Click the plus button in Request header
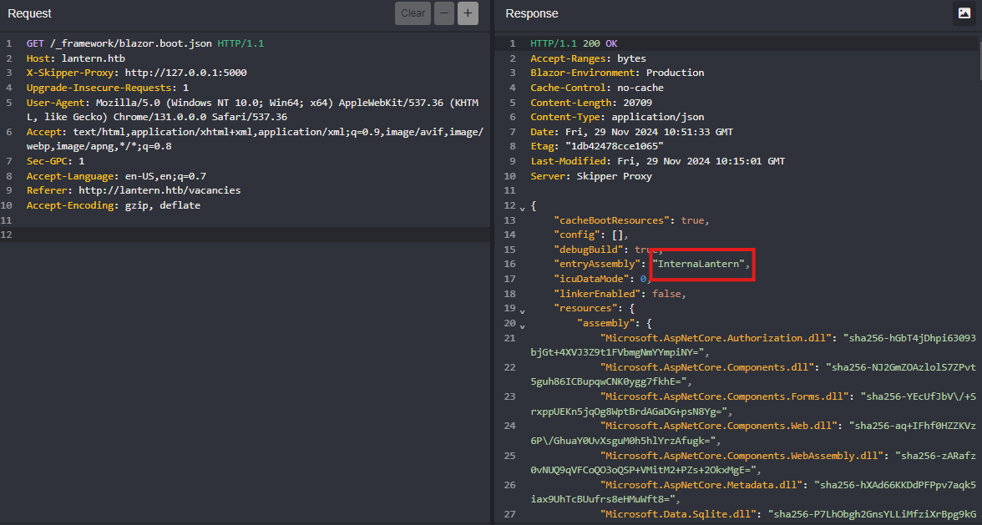 coord(468,13)
